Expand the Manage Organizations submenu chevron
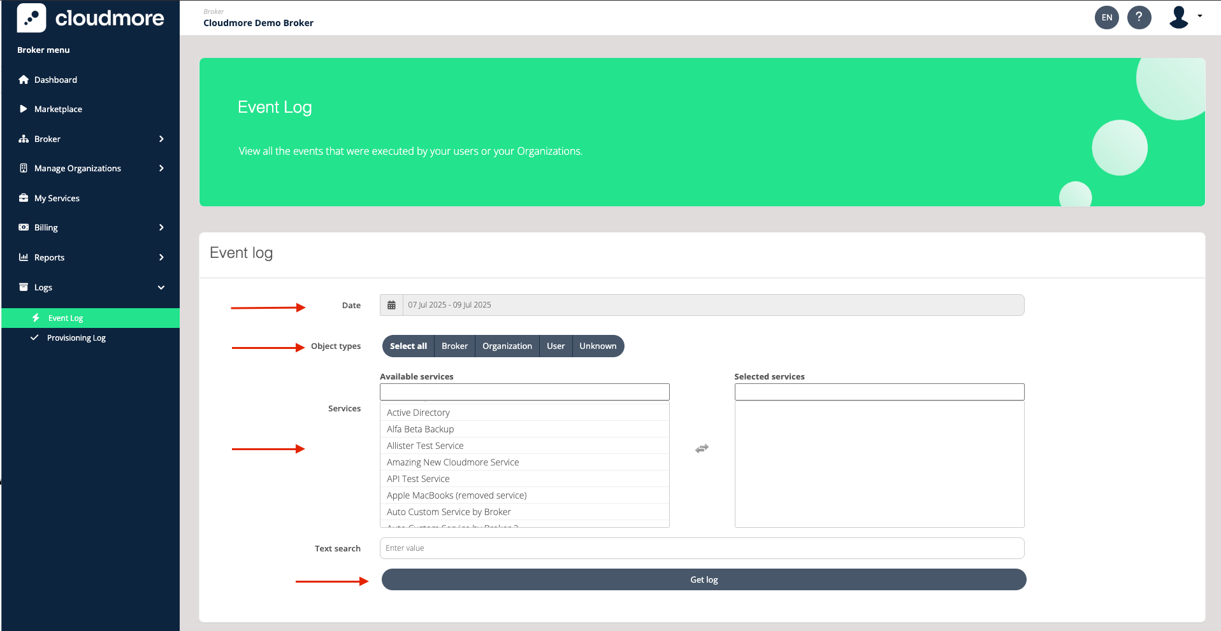Image resolution: width=1221 pixels, height=631 pixels. pos(161,168)
